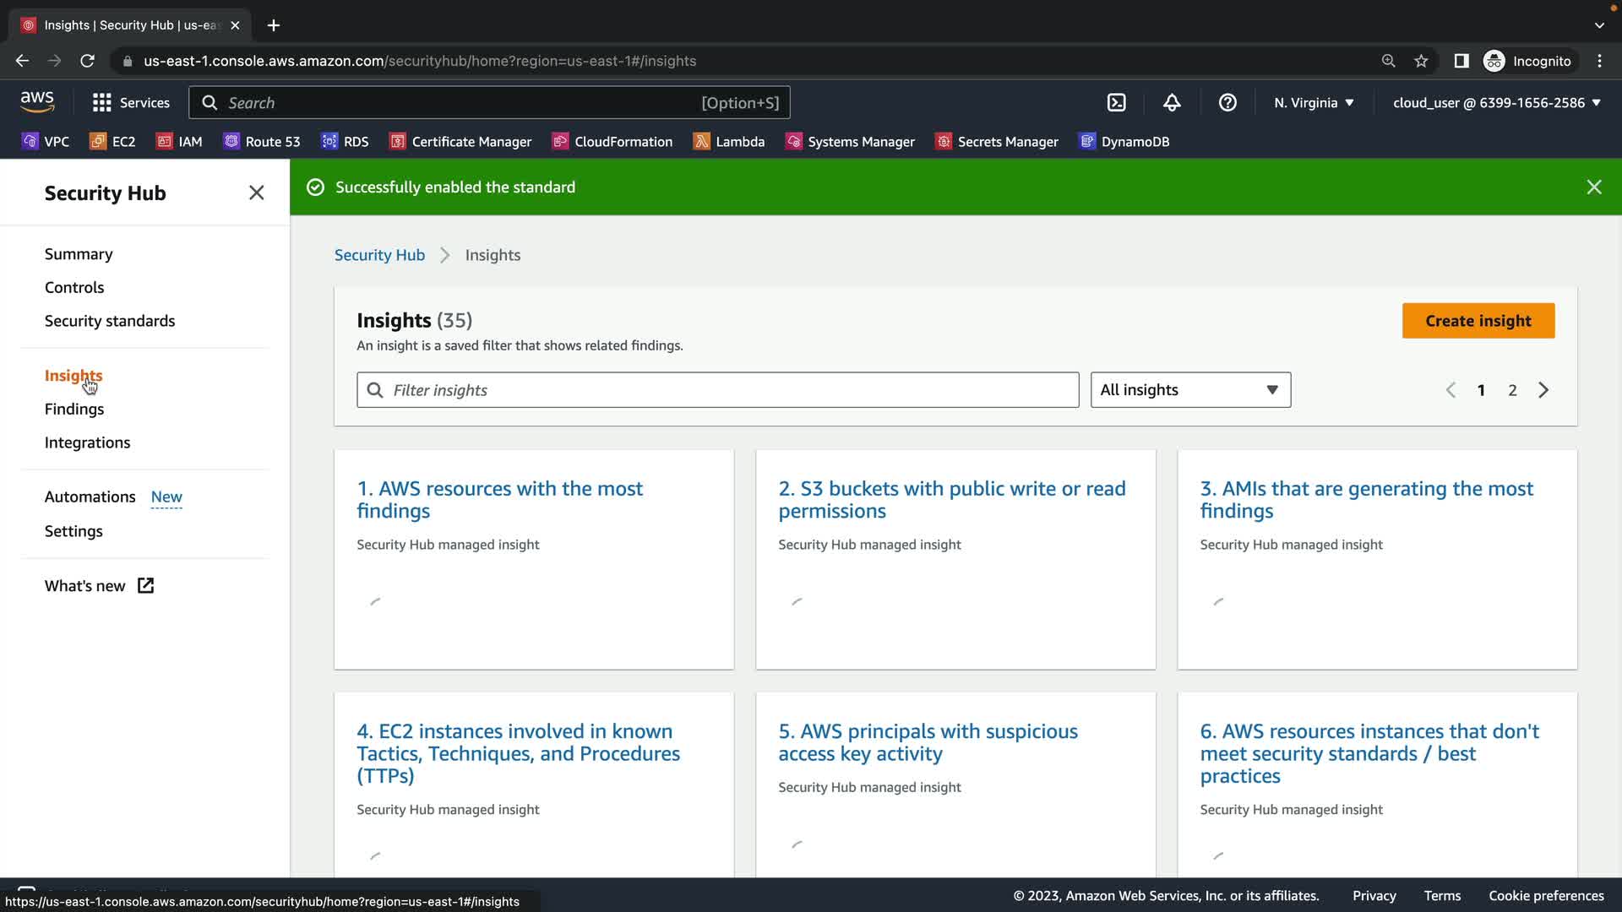Image resolution: width=1622 pixels, height=912 pixels.
Task: Open S3 buckets with public write insight
Action: [951, 499]
